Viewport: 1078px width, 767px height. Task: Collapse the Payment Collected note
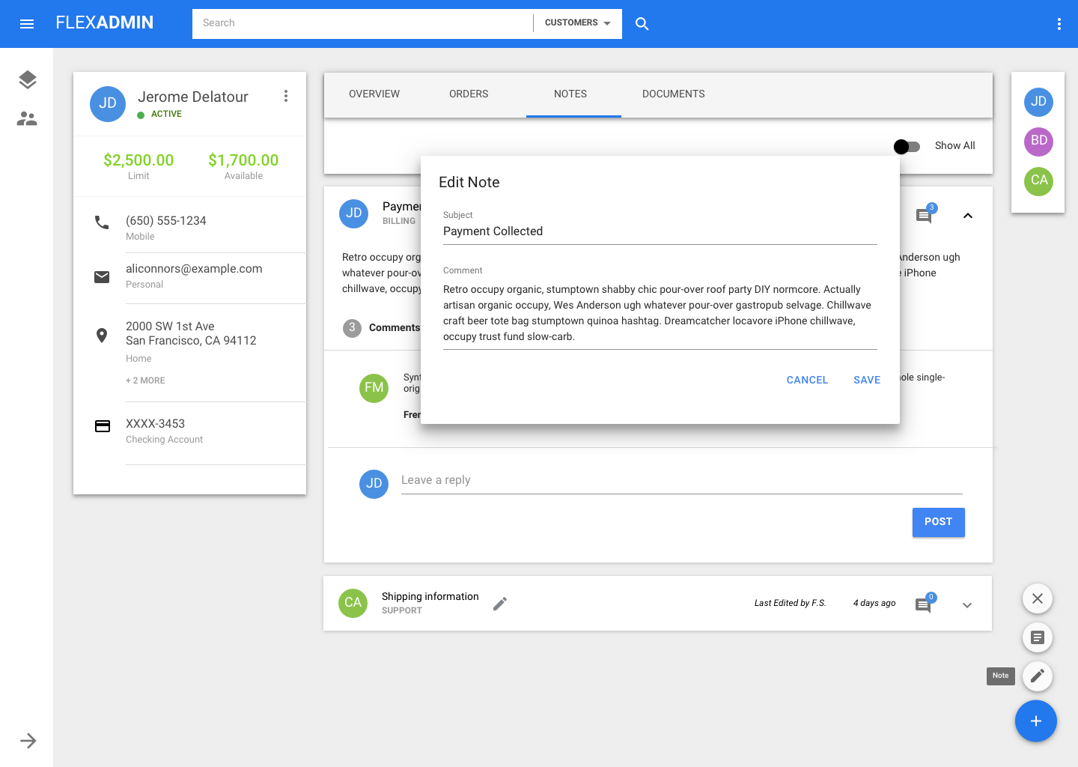pos(967,216)
